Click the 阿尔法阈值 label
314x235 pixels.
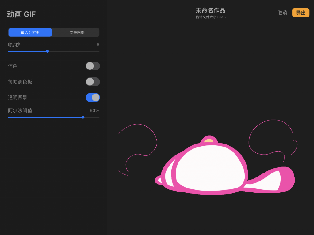(20, 110)
